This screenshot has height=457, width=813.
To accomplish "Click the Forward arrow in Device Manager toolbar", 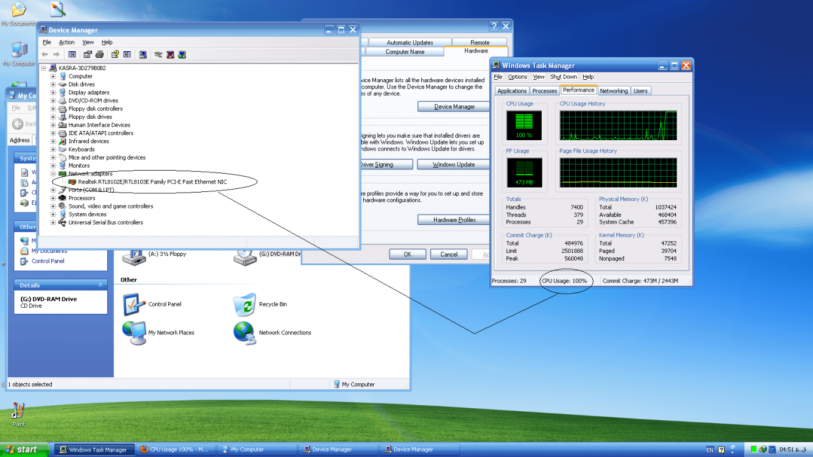I will (x=56, y=54).
